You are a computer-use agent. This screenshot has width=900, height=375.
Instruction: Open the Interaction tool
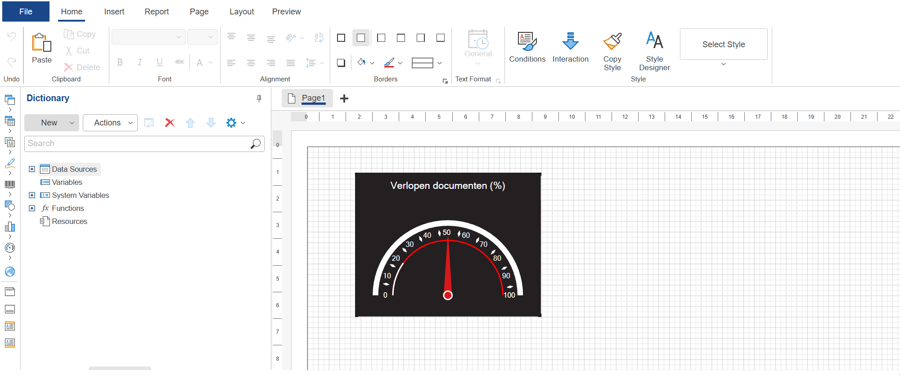[x=570, y=41]
